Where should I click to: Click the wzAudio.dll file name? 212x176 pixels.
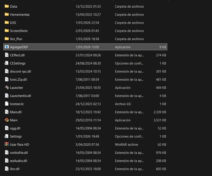coord(18,161)
